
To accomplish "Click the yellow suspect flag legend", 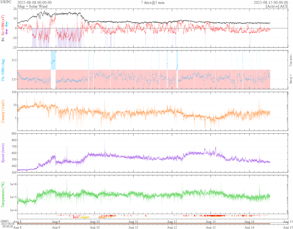I will point(85,217).
